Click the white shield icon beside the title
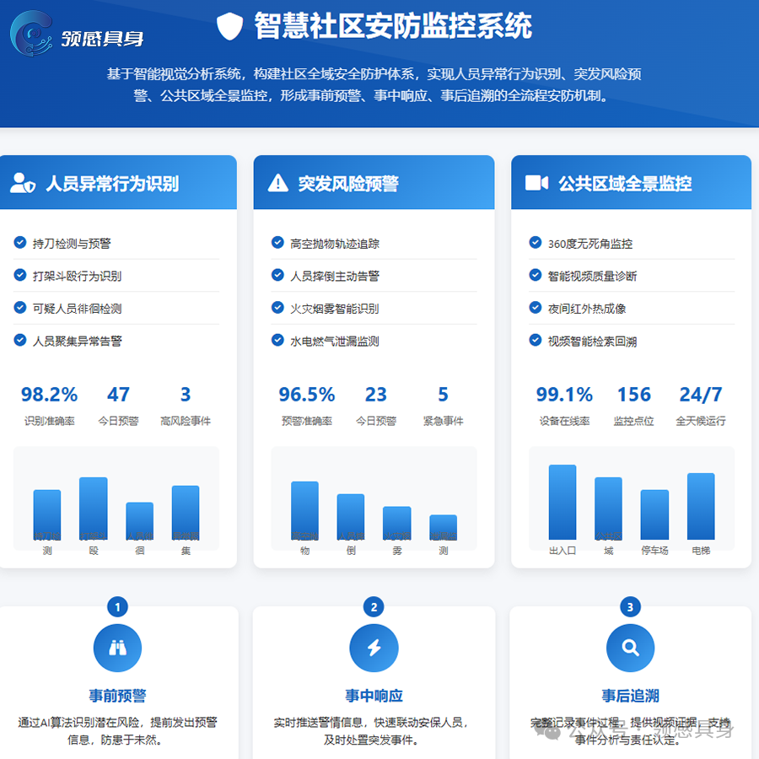The width and height of the screenshot is (759, 759). tap(229, 26)
